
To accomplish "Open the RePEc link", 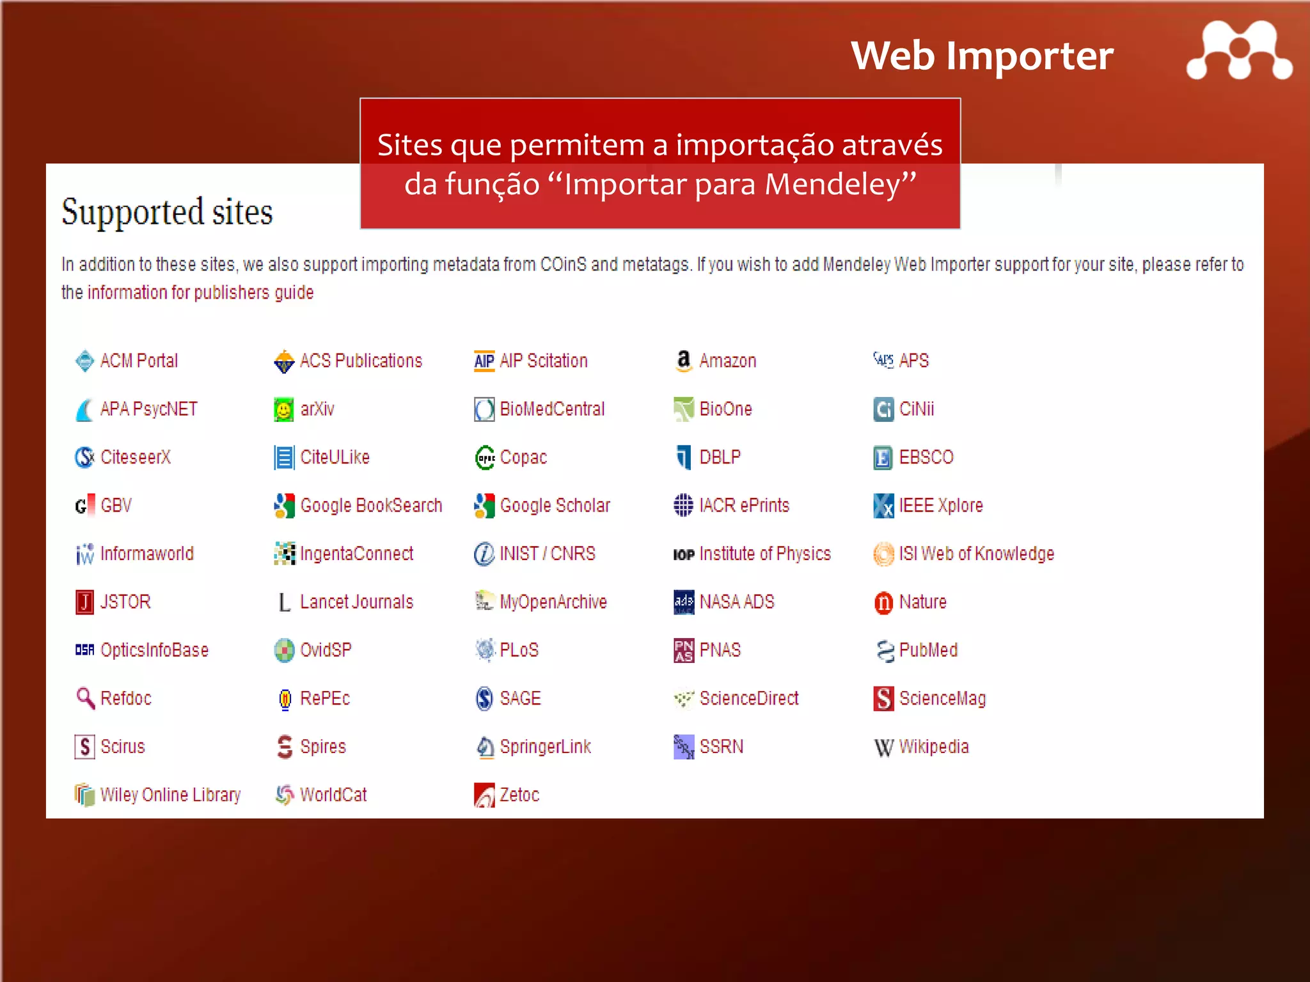I will (325, 698).
